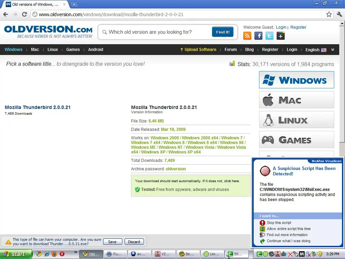Image resolution: width=345 pixels, height=259 pixels.
Task: Click the stats bar chart icon
Action: pyautogui.click(x=232, y=64)
